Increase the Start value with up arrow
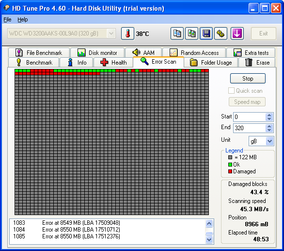284x251 pixels. [269, 115]
